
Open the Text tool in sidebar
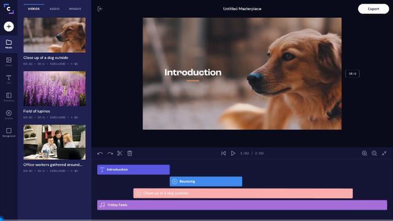click(9, 79)
